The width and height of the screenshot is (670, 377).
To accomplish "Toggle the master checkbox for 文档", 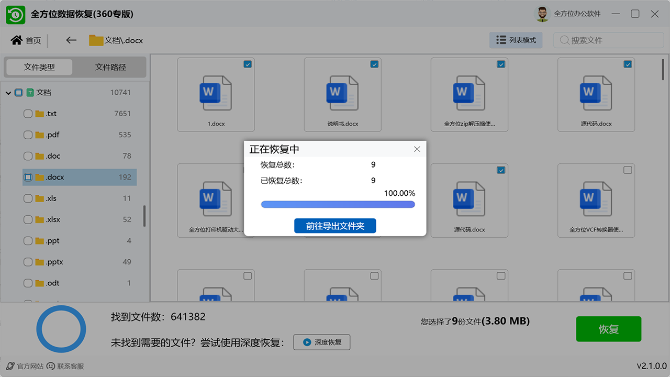I will pos(19,92).
